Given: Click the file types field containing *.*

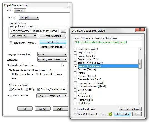Looking at the screenshot, I should [37, 79].
